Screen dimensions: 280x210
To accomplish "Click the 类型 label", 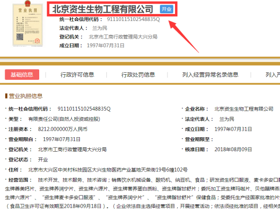I will coord(15,119).
